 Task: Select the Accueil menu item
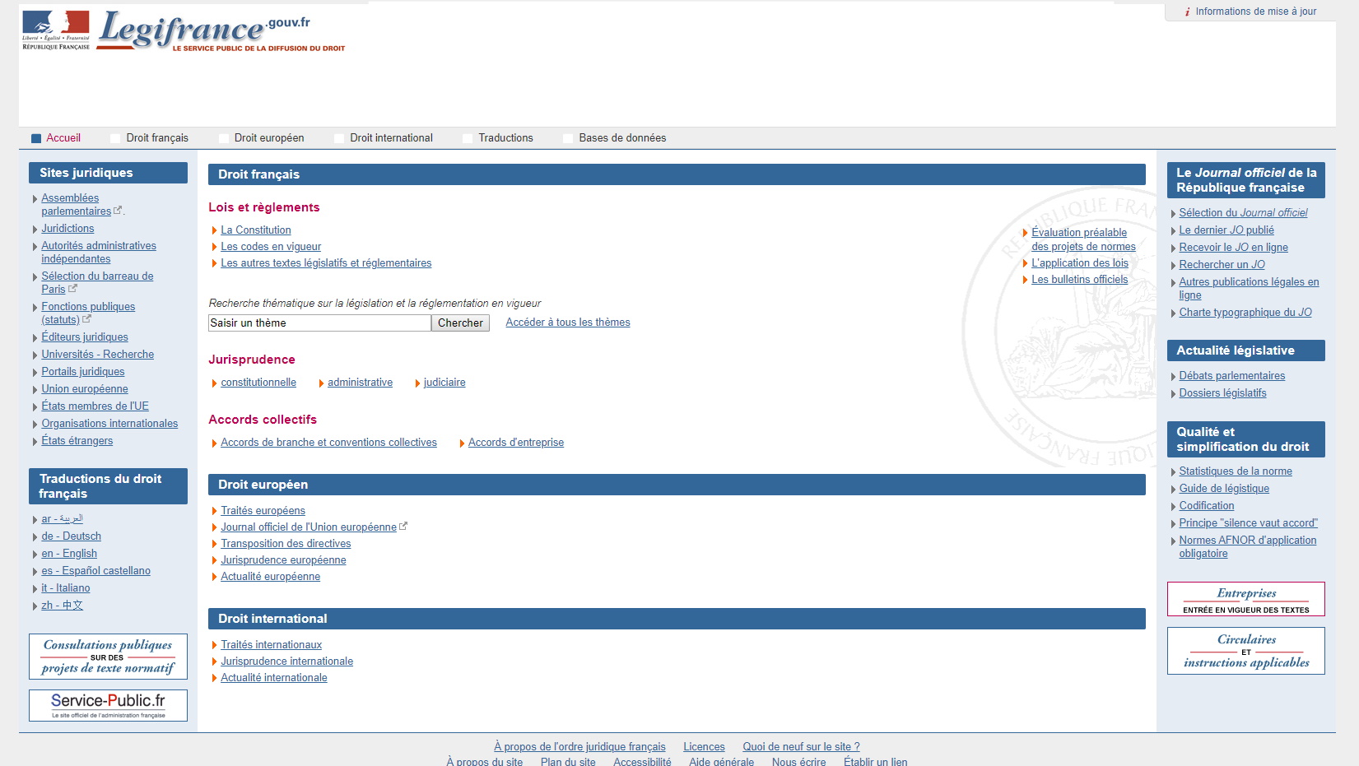(x=63, y=138)
